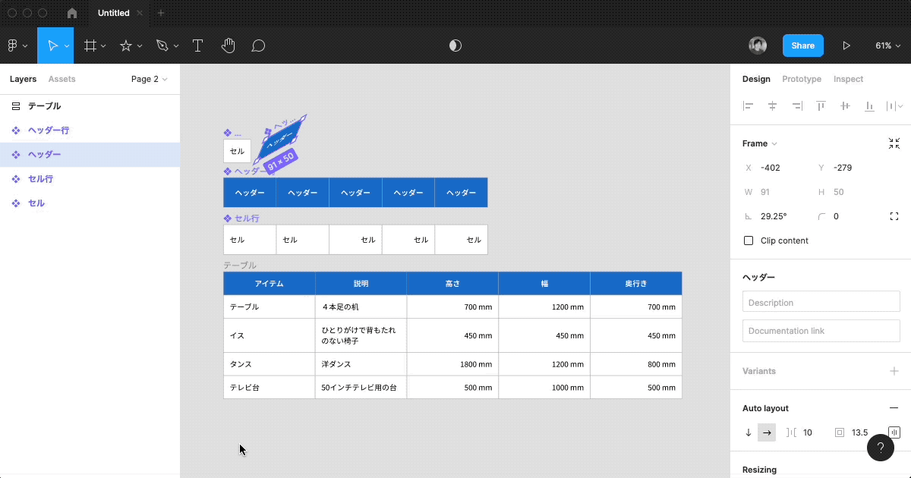The image size is (911, 478).
Task: Open the 61% zoom dropdown
Action: [x=887, y=46]
